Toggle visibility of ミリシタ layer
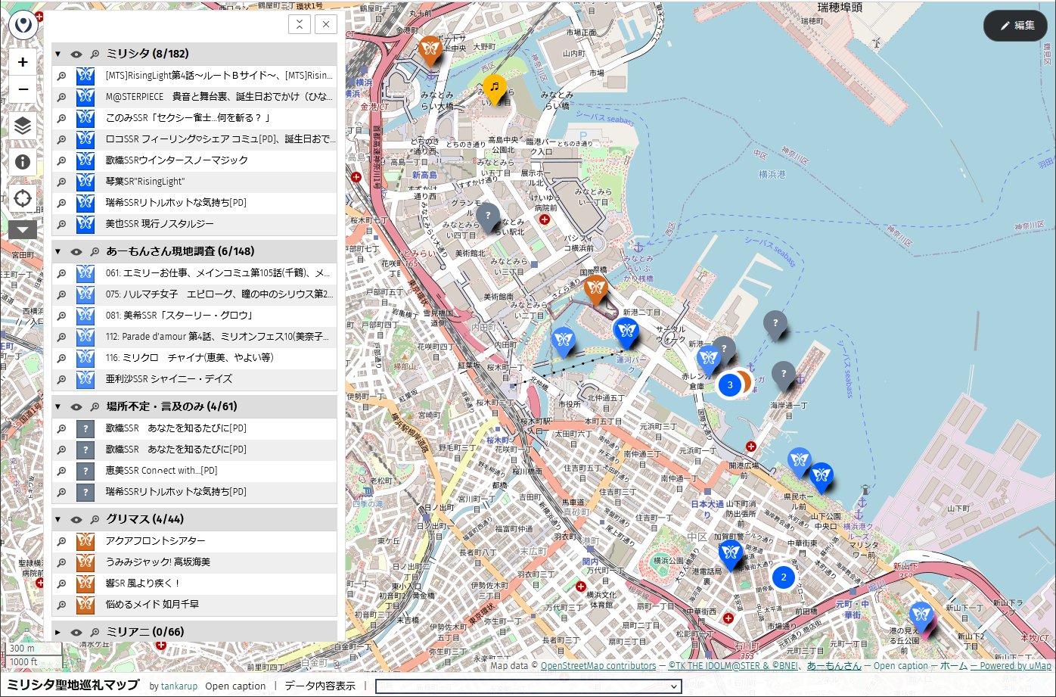Viewport: 1056px width, 697px height. (76, 54)
